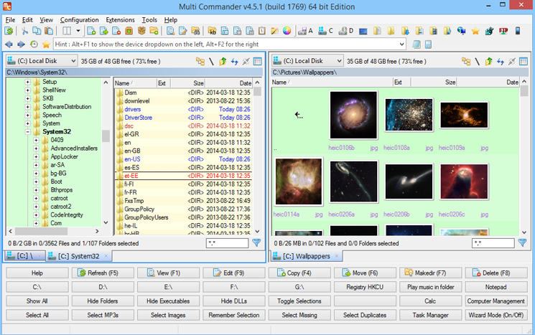The image size is (535, 335).
Task: Click the Registry HKCU button
Action: tap(365, 287)
